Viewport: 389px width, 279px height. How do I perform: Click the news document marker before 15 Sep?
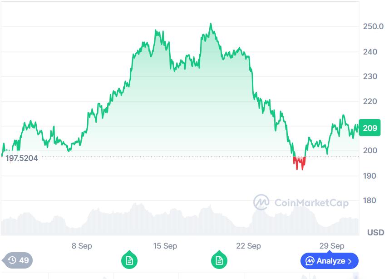(x=129, y=260)
